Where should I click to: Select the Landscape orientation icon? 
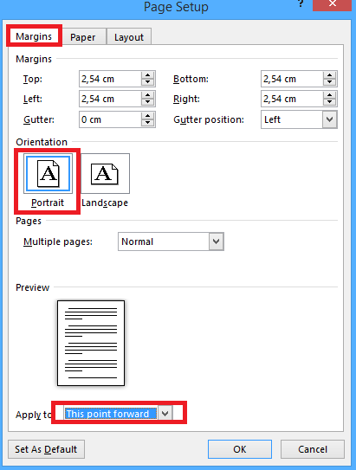(x=105, y=174)
